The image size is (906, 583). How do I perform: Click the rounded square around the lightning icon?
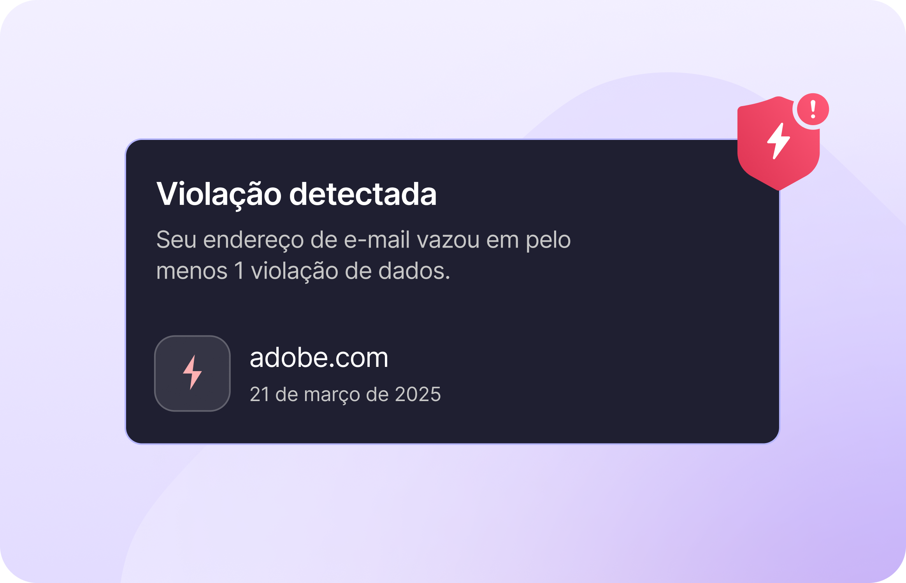coord(192,373)
